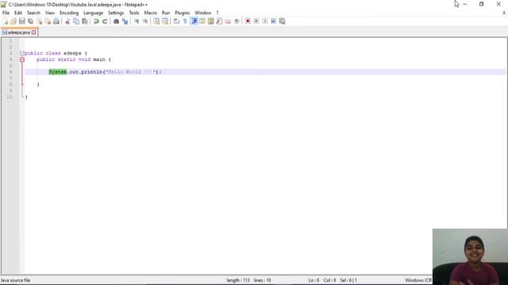Click the Close document toolbar icon
Viewport: 508px width, 285px height.
point(39,21)
